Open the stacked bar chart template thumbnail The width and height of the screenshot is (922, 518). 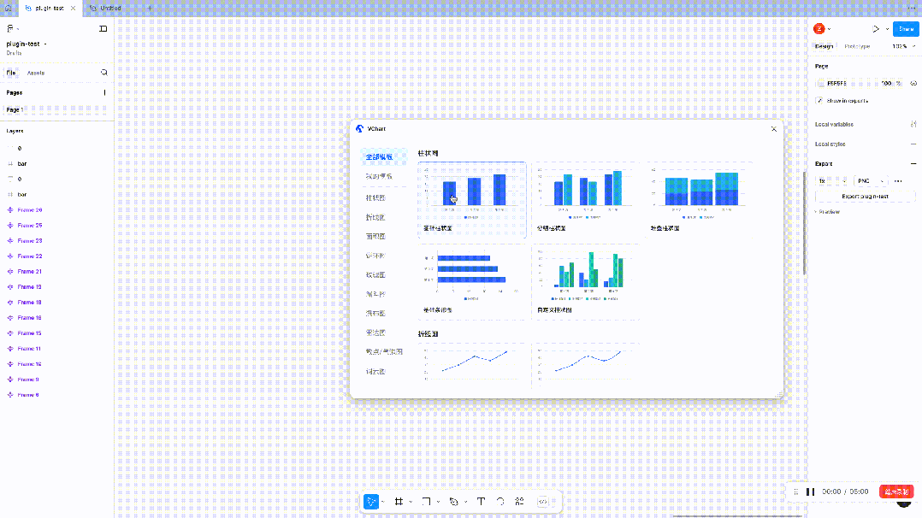[700, 199]
